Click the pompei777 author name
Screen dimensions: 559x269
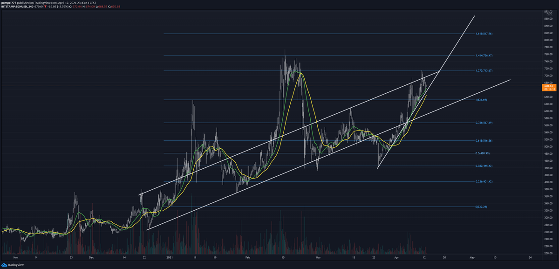click(x=8, y=2)
